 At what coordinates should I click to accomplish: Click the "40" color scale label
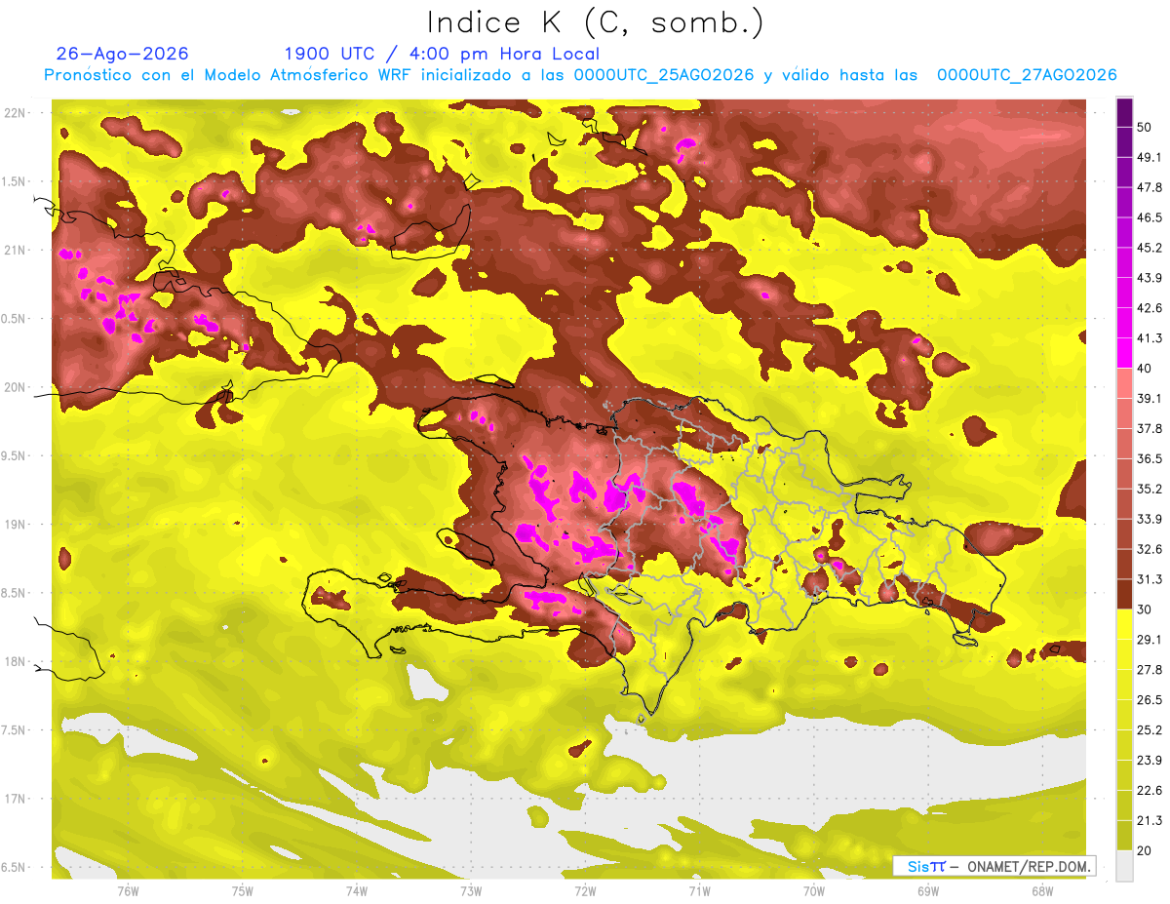(1145, 369)
